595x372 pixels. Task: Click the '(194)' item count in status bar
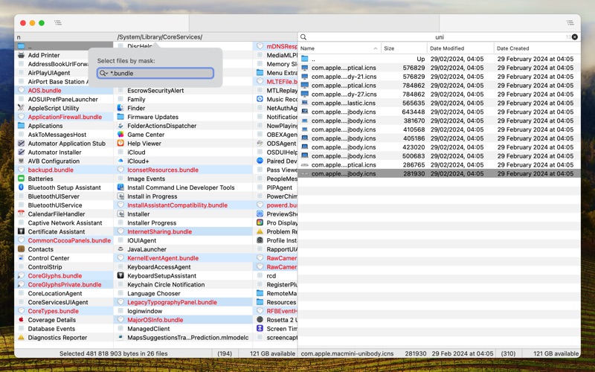(225, 353)
